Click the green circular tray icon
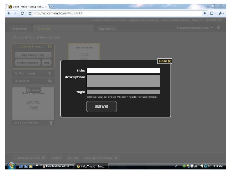 pyautogui.click(x=184, y=166)
